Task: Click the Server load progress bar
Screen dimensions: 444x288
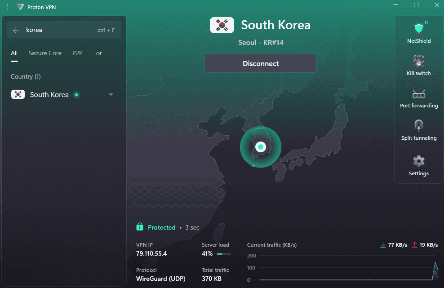Action: click(x=223, y=254)
